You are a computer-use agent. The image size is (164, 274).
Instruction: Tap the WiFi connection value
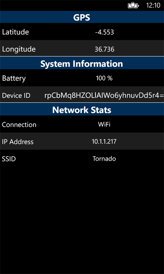click(104, 124)
